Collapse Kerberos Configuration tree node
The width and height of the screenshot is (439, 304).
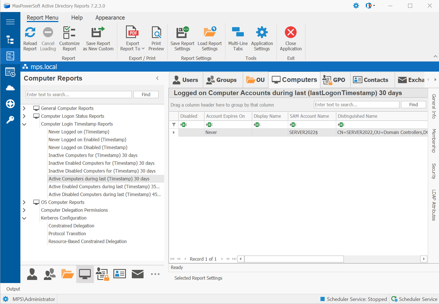(x=24, y=218)
